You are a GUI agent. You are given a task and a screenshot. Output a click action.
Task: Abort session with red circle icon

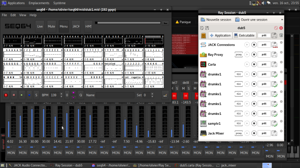(276, 28)
